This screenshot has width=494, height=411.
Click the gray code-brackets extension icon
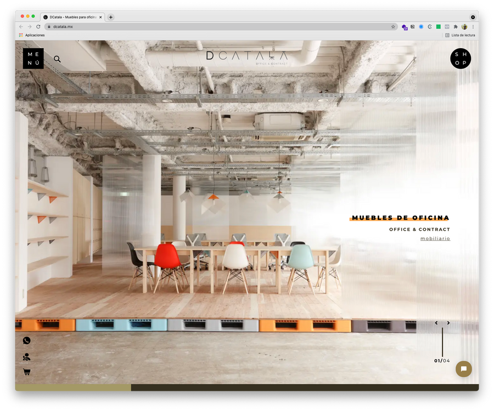447,27
